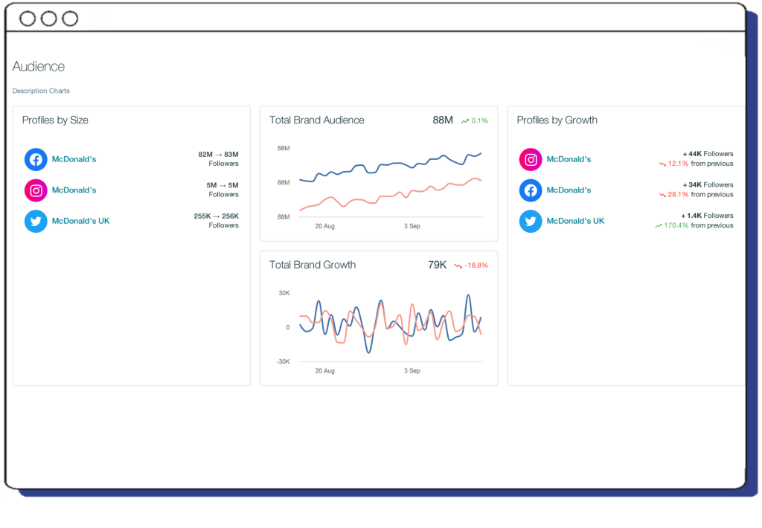The image size is (762, 528).
Task: Click the red downtrend arrow beside 28.1%
Action: (x=662, y=195)
